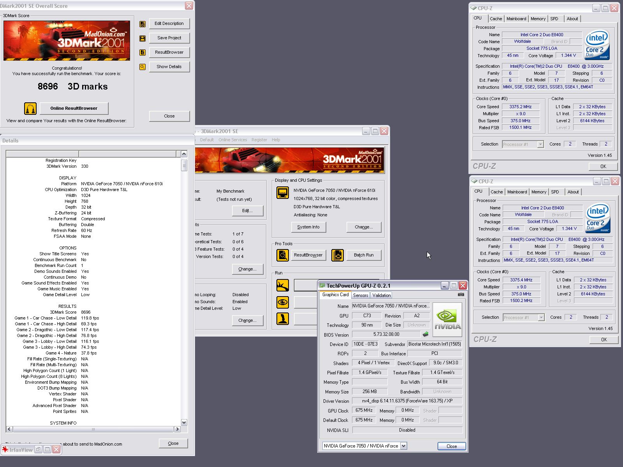Click the Pro Tools ResultBrowser magnifier icon
623x467 pixels.
tap(283, 255)
